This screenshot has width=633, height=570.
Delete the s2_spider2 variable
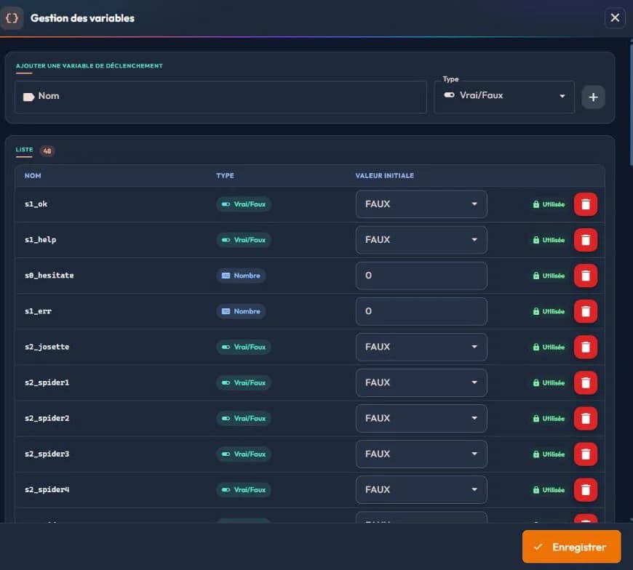586,418
